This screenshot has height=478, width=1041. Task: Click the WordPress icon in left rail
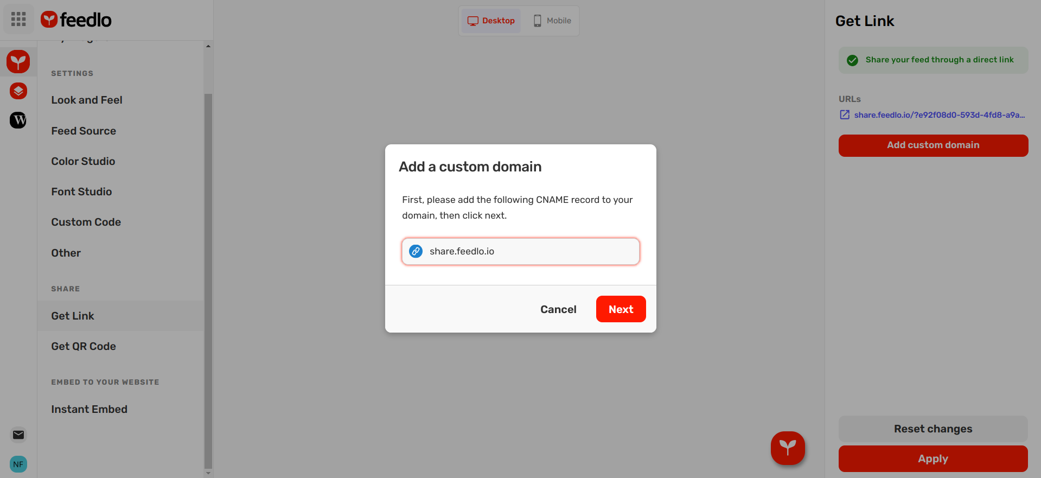coord(18,120)
